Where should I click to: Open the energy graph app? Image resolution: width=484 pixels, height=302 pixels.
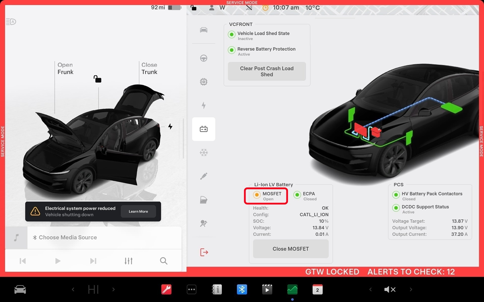click(x=292, y=290)
